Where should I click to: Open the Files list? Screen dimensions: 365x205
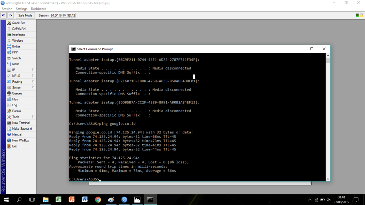click(x=15, y=99)
